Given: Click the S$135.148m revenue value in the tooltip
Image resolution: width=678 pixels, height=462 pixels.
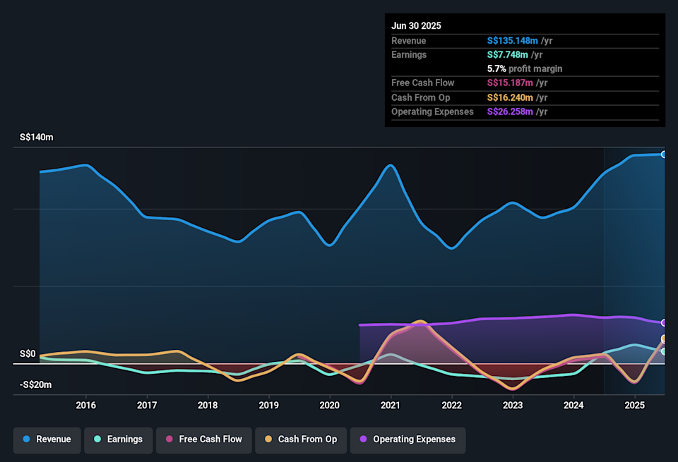Looking at the screenshot, I should click(x=515, y=40).
